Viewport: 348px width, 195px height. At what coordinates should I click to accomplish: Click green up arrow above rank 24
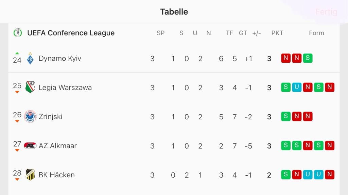(x=17, y=53)
